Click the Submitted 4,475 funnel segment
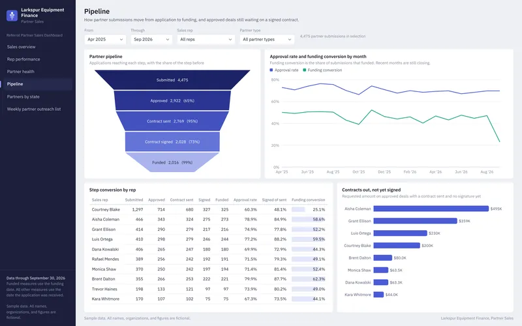 [172, 80]
